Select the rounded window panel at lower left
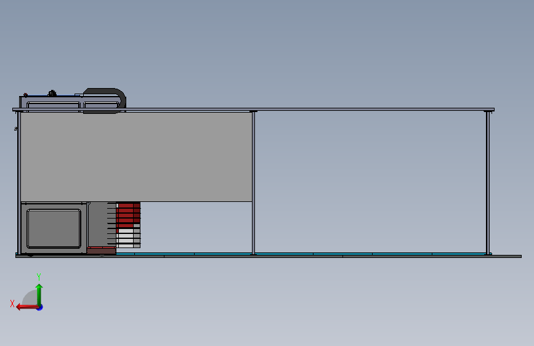 click(54, 228)
